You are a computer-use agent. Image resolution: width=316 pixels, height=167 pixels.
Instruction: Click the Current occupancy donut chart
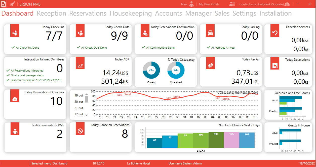pos(151,70)
